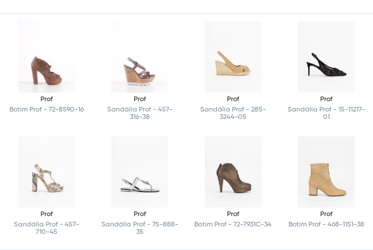373x250 pixels.
Task: Open the black slingback heel product image
Action: 326,57
